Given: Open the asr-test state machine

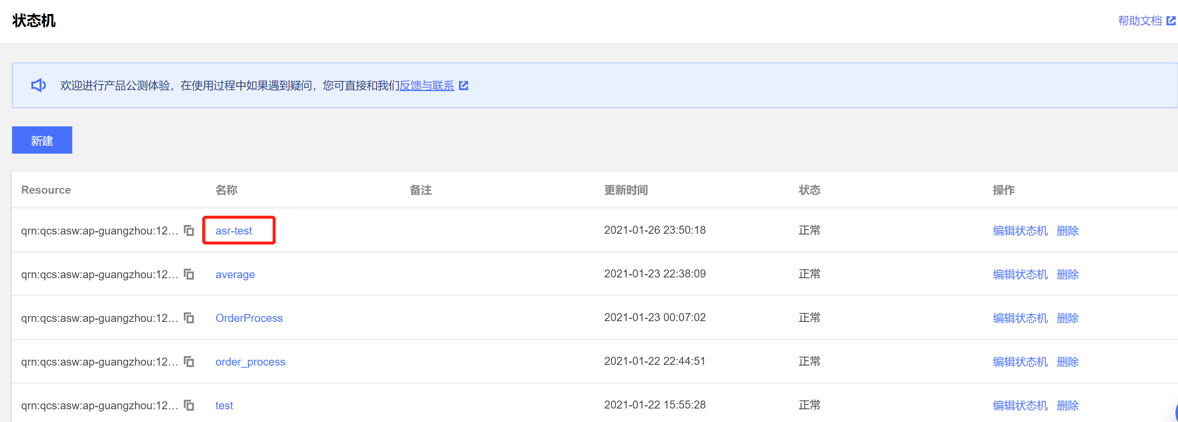Looking at the screenshot, I should 234,230.
